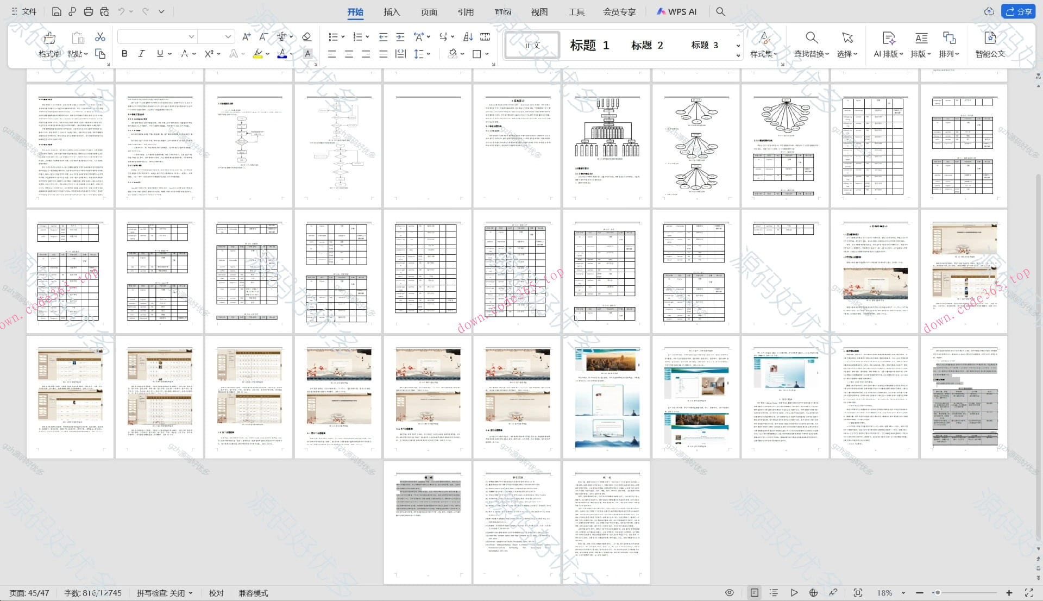Expand the font name dropdown
Image resolution: width=1043 pixels, height=601 pixels.
click(191, 37)
